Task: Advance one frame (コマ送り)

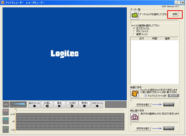Action: (72, 104)
